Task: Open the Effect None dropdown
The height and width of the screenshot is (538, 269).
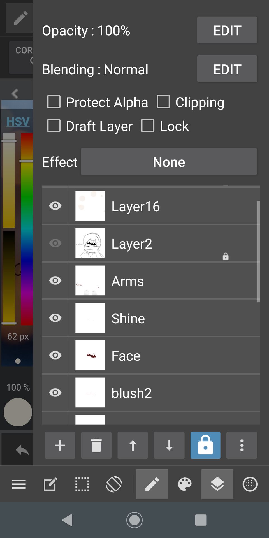Action: point(169,162)
